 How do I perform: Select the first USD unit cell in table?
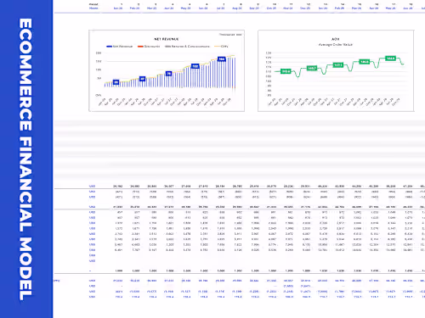point(92,187)
